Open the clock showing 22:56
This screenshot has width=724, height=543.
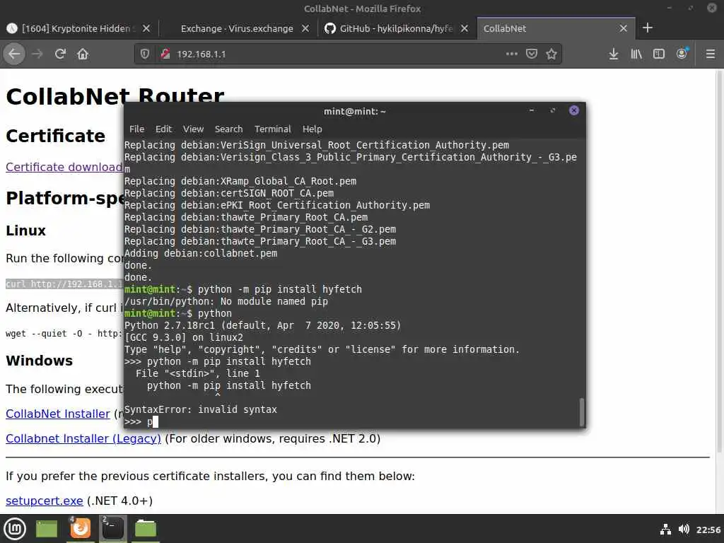pos(708,530)
